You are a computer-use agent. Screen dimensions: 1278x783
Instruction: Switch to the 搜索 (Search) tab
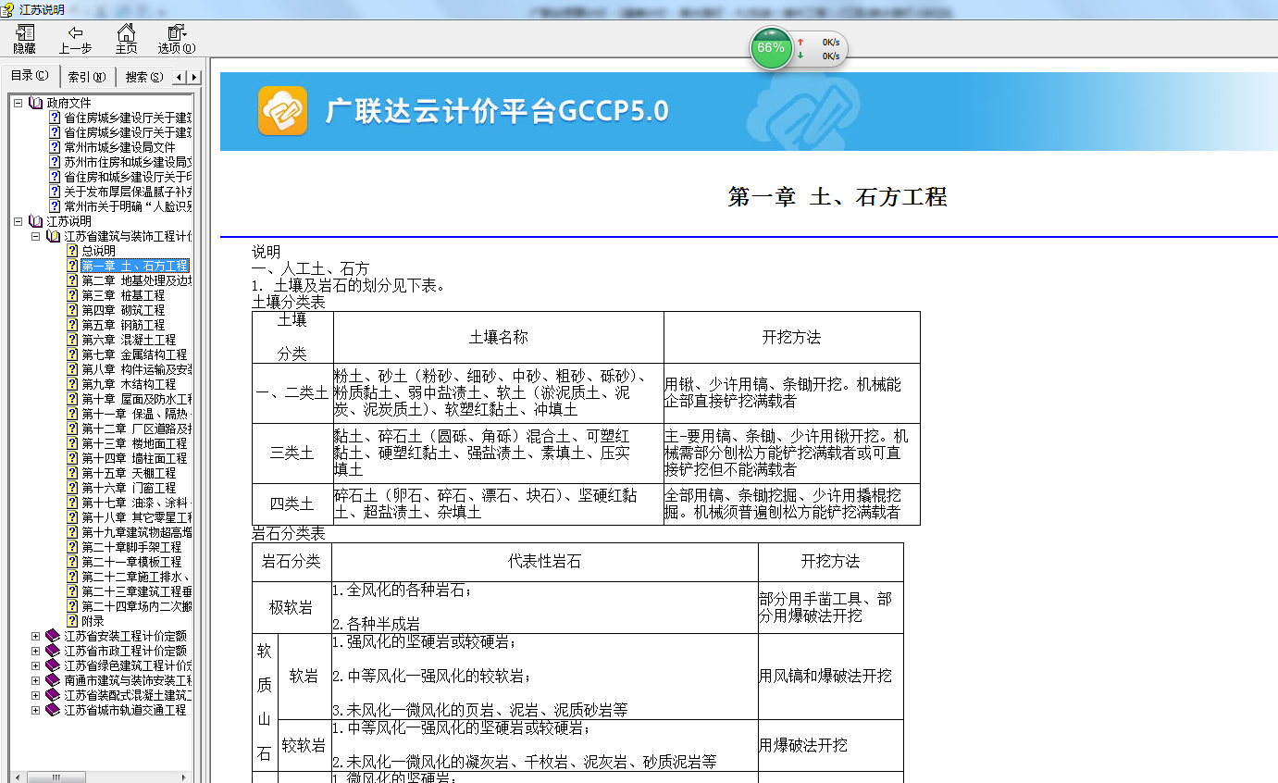(x=144, y=77)
